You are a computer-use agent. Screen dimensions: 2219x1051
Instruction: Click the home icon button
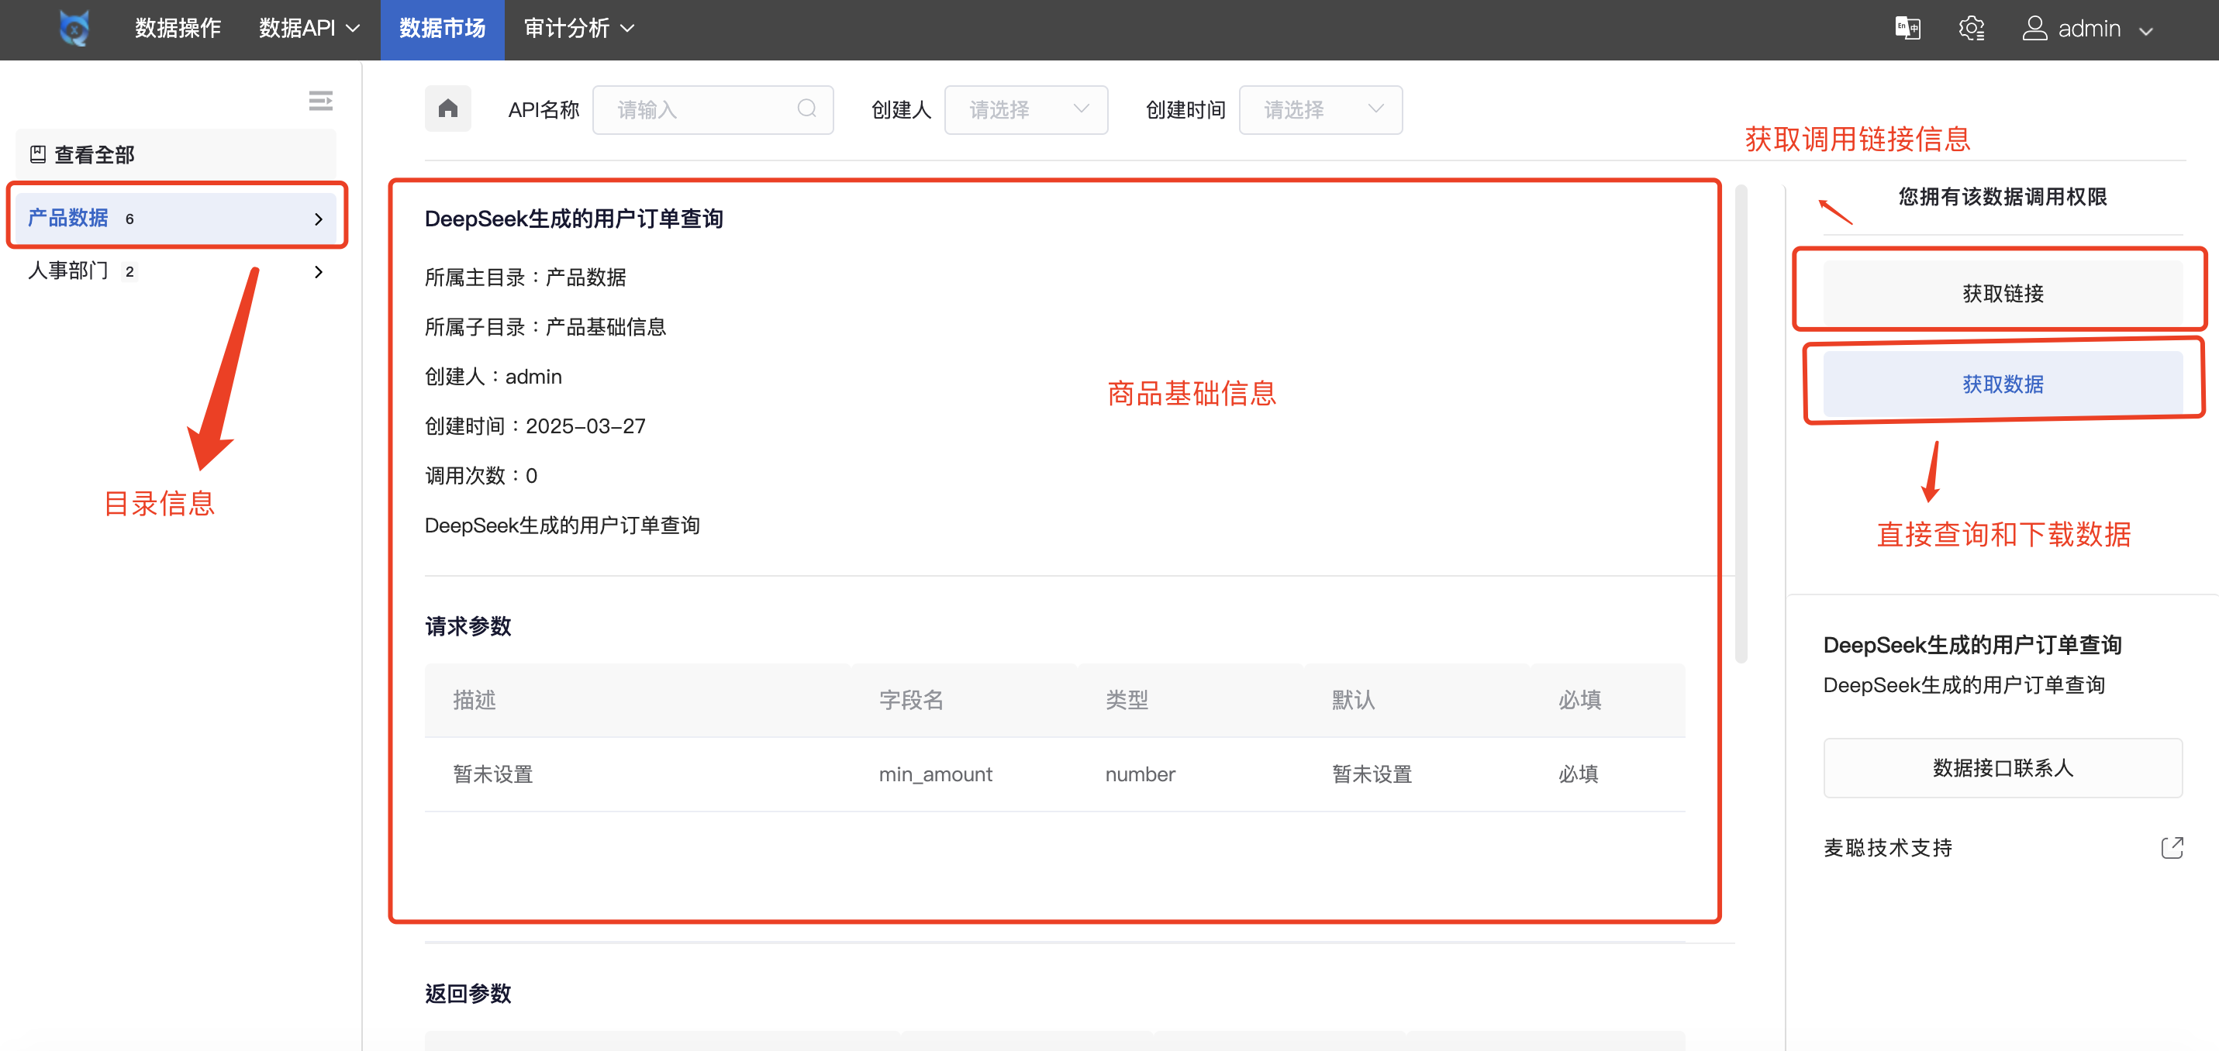[447, 109]
